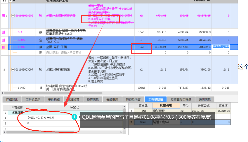Click the total 611375.45 cell
Screen dimensions: 248x142
[200, 16]
